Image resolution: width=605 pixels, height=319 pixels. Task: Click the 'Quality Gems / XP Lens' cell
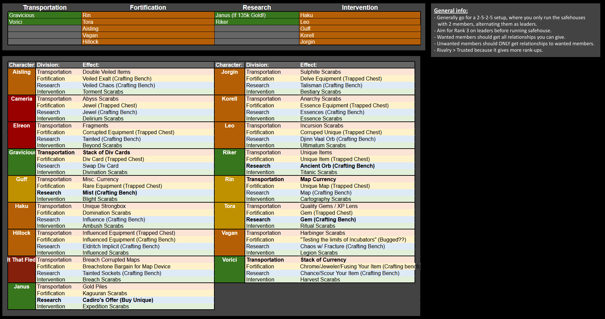pos(357,206)
